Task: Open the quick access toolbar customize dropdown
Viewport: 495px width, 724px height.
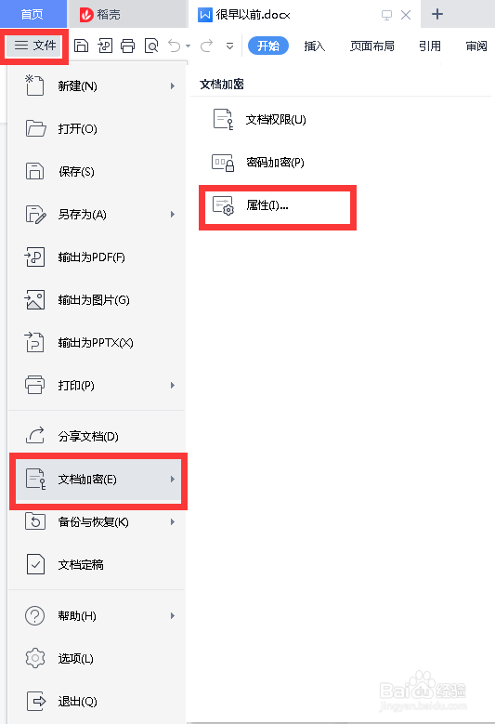Action: click(x=229, y=46)
